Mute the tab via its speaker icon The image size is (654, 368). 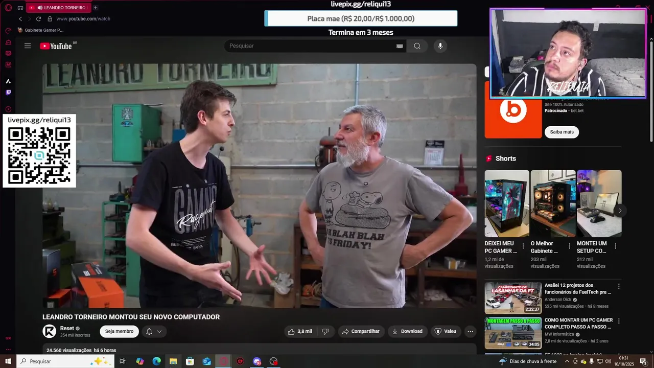pos(40,8)
